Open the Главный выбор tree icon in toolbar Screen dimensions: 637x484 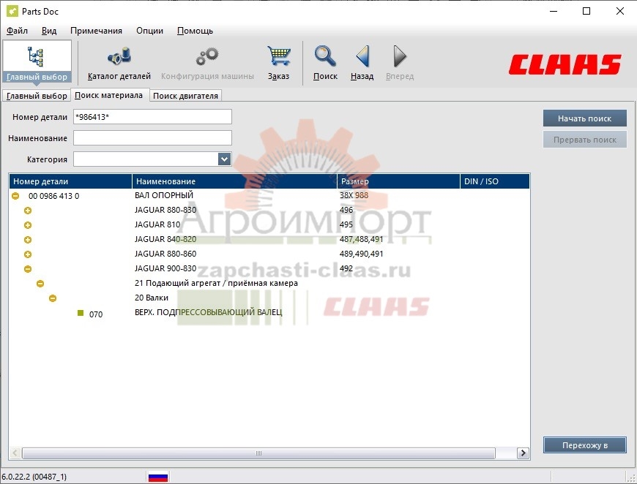point(37,58)
